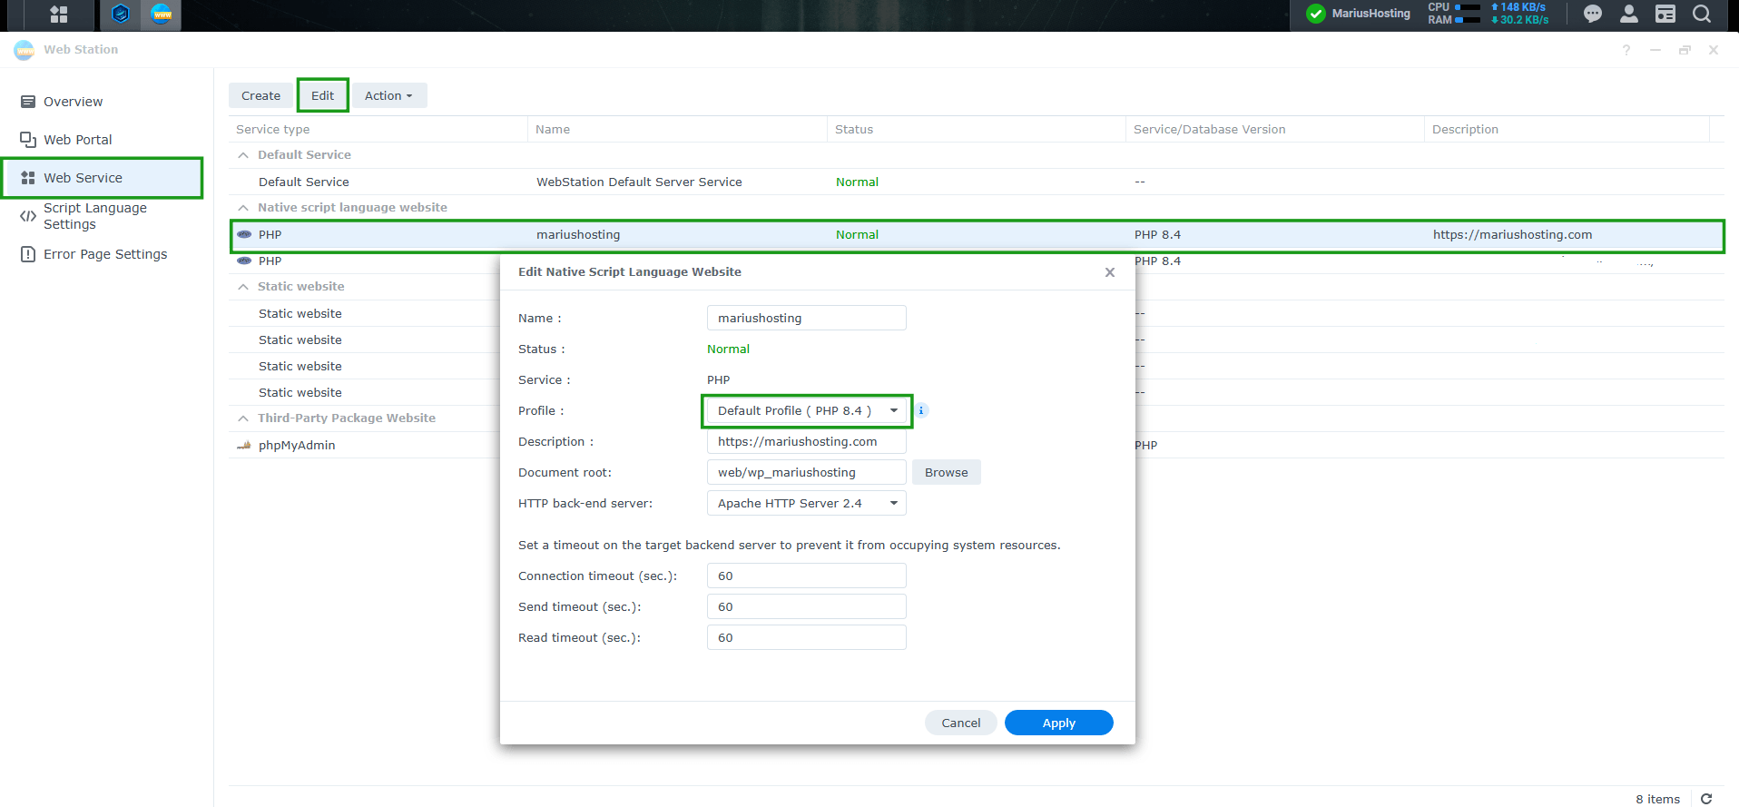The height and width of the screenshot is (807, 1739).
Task: Click the Document root field
Action: pyautogui.click(x=807, y=472)
